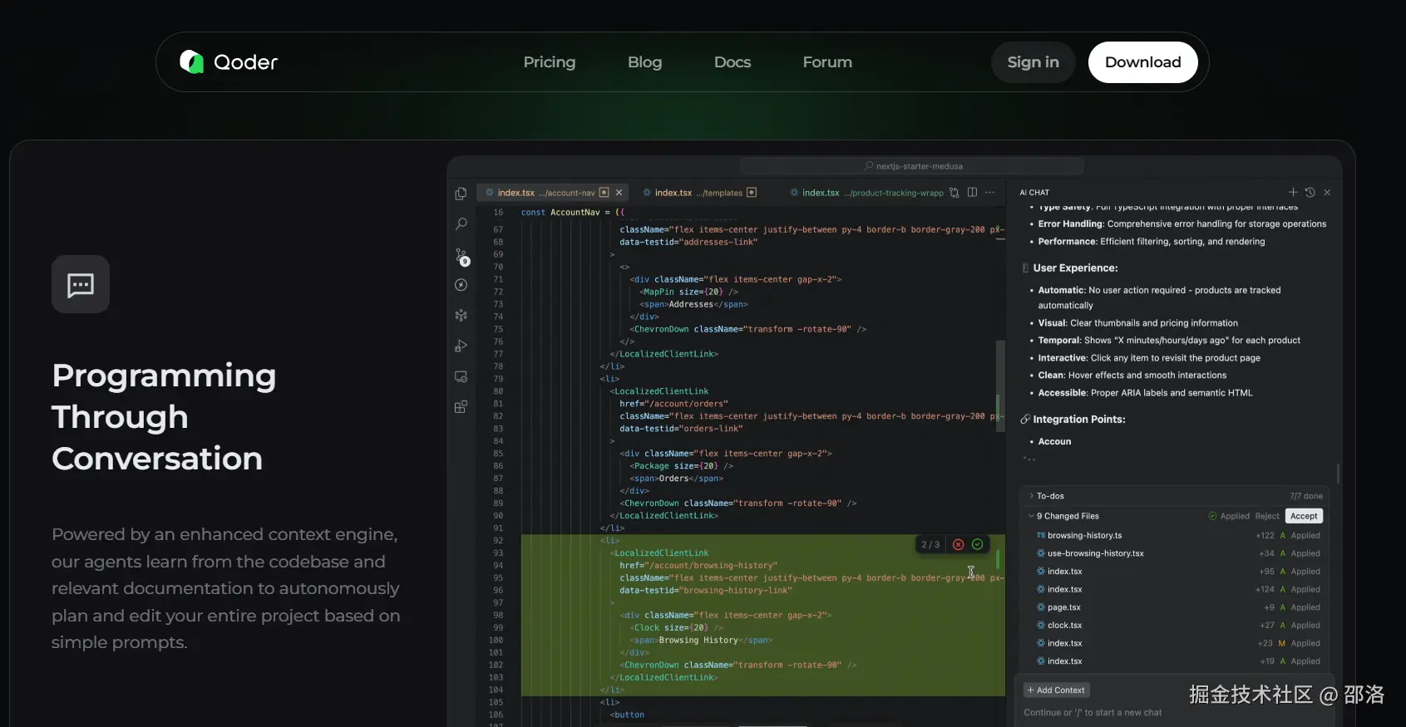
Task: Click the chat input 'Continue or /' field
Action: tap(1174, 713)
